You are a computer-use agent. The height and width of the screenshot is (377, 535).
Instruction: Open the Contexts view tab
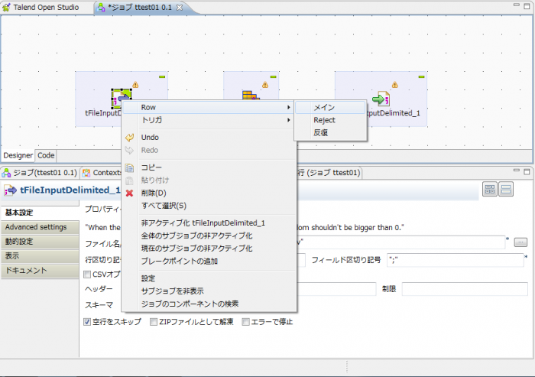(x=102, y=173)
